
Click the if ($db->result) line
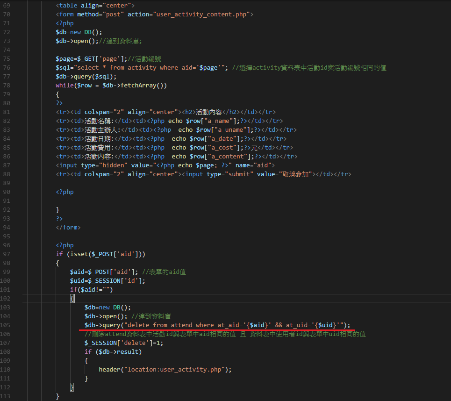113,352
